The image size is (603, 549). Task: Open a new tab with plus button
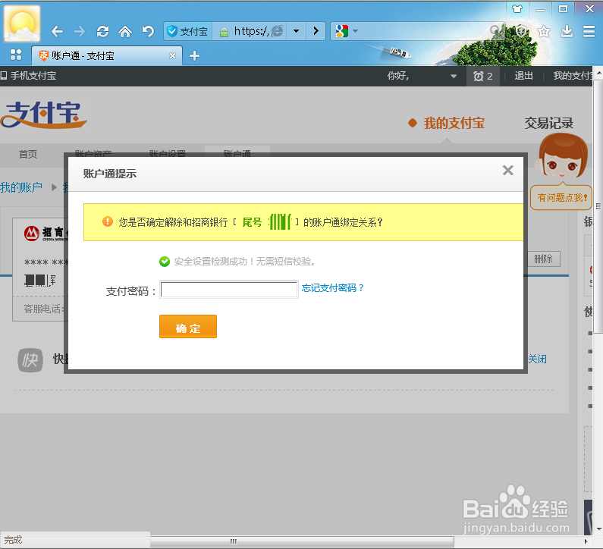[x=195, y=56]
